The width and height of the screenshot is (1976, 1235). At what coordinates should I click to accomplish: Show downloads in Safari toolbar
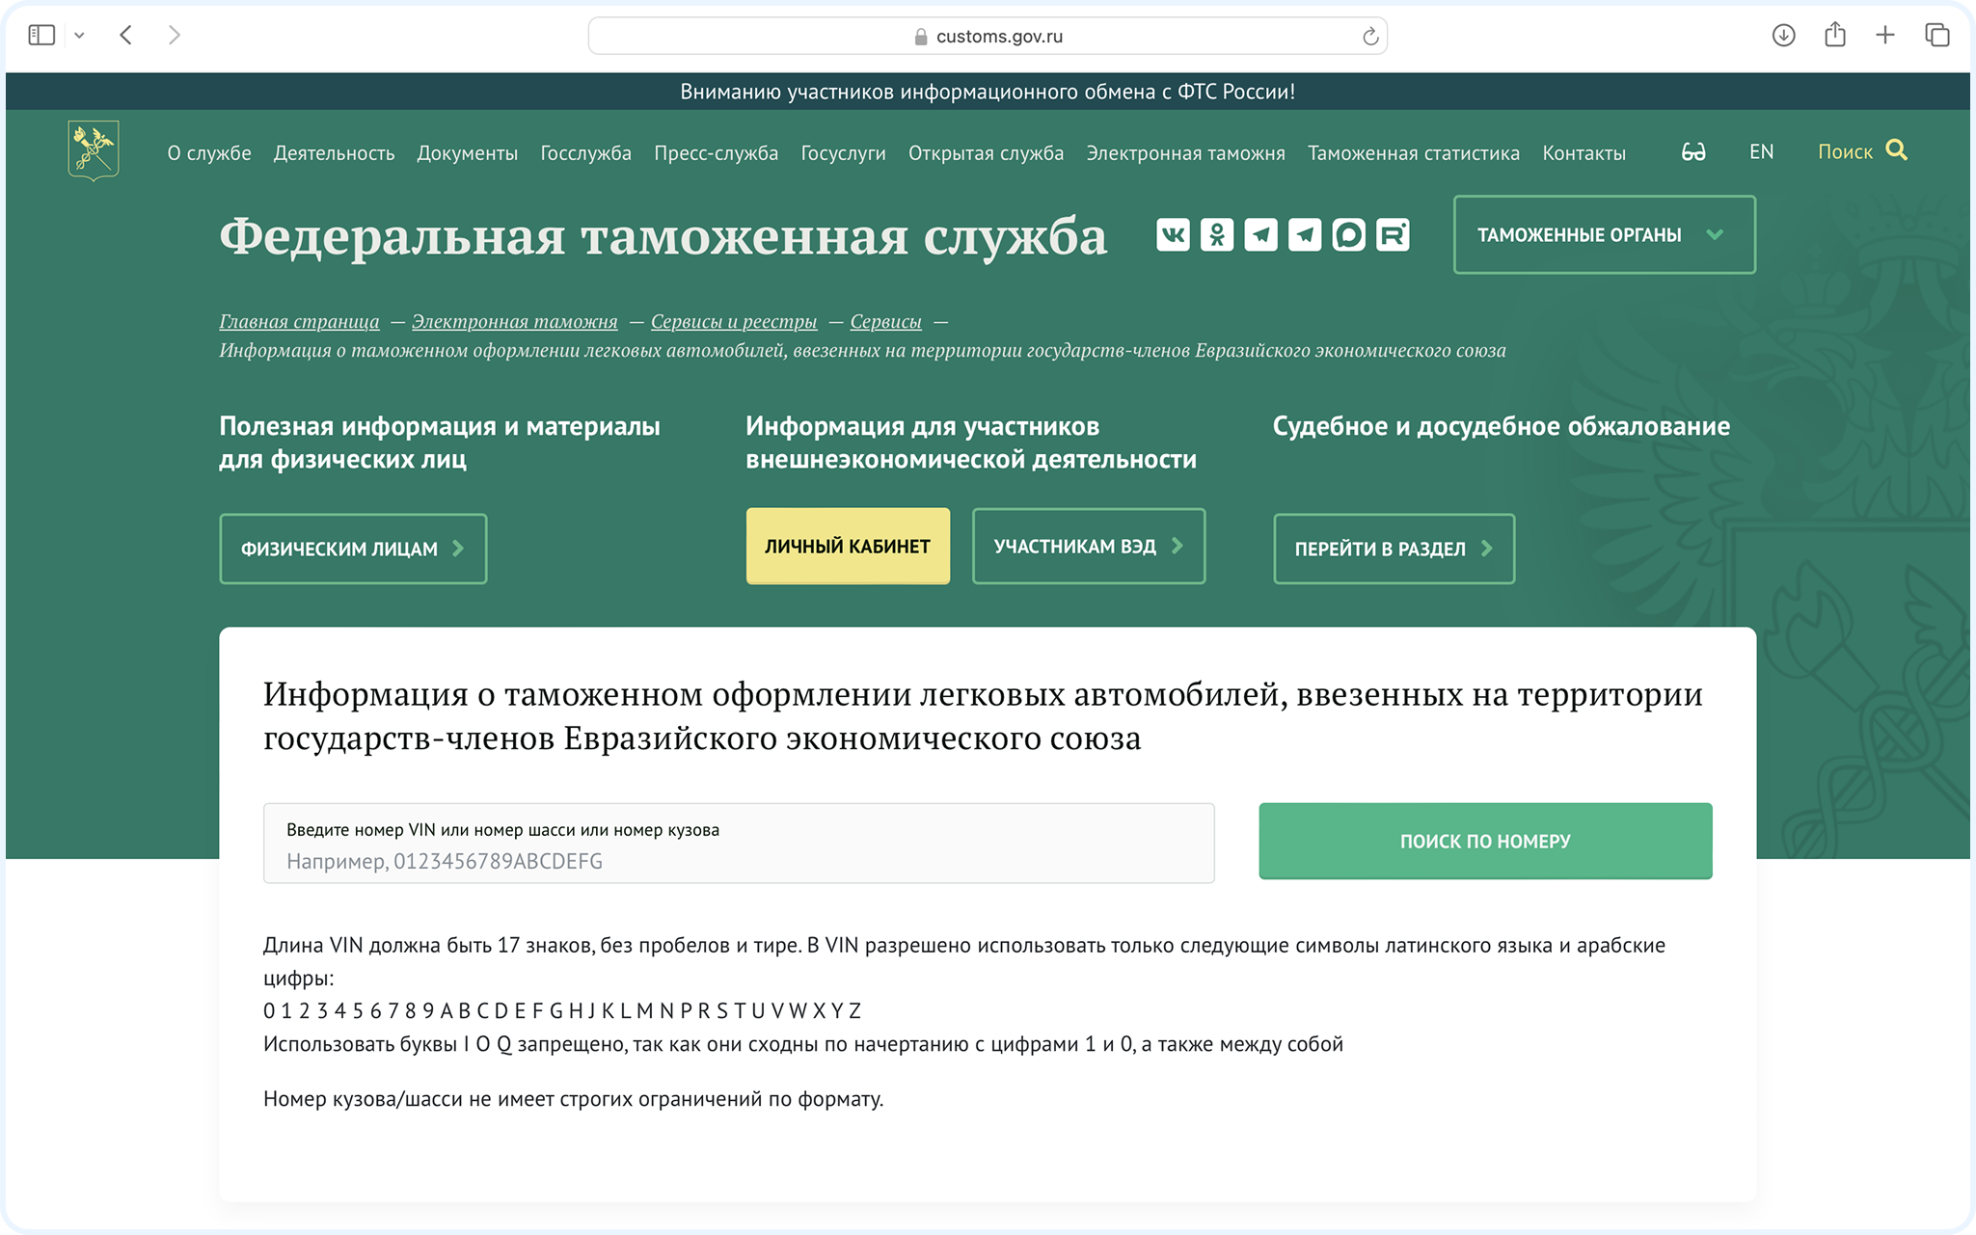[x=1783, y=36]
